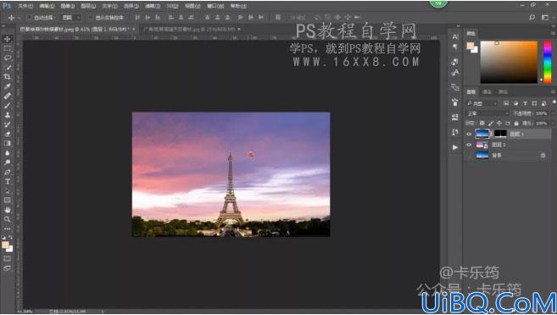Open the Edit Toolbar three-dots button

pos(7,229)
